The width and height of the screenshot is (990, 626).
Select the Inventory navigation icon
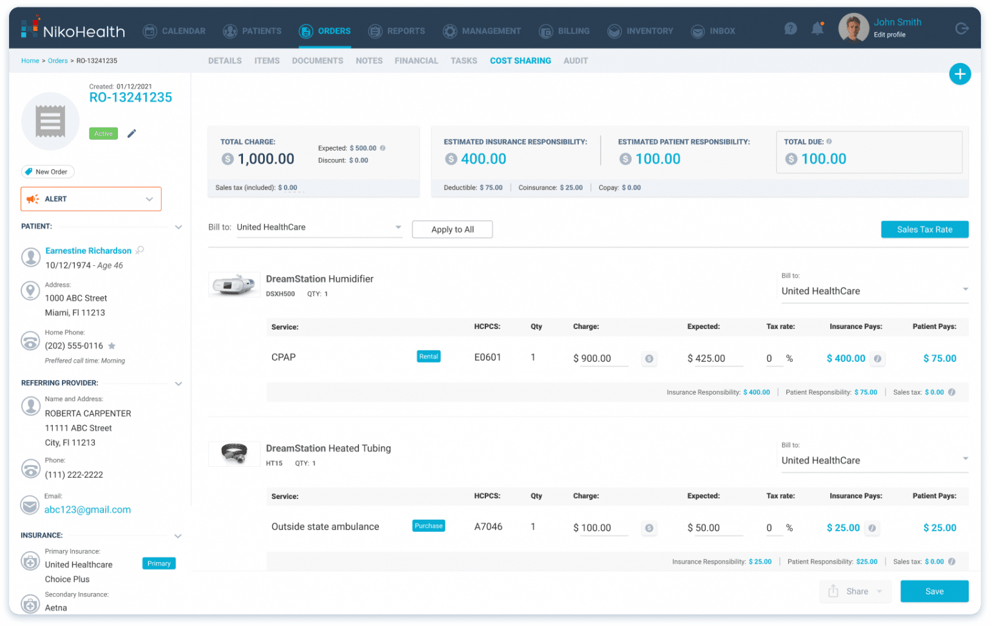pos(614,31)
